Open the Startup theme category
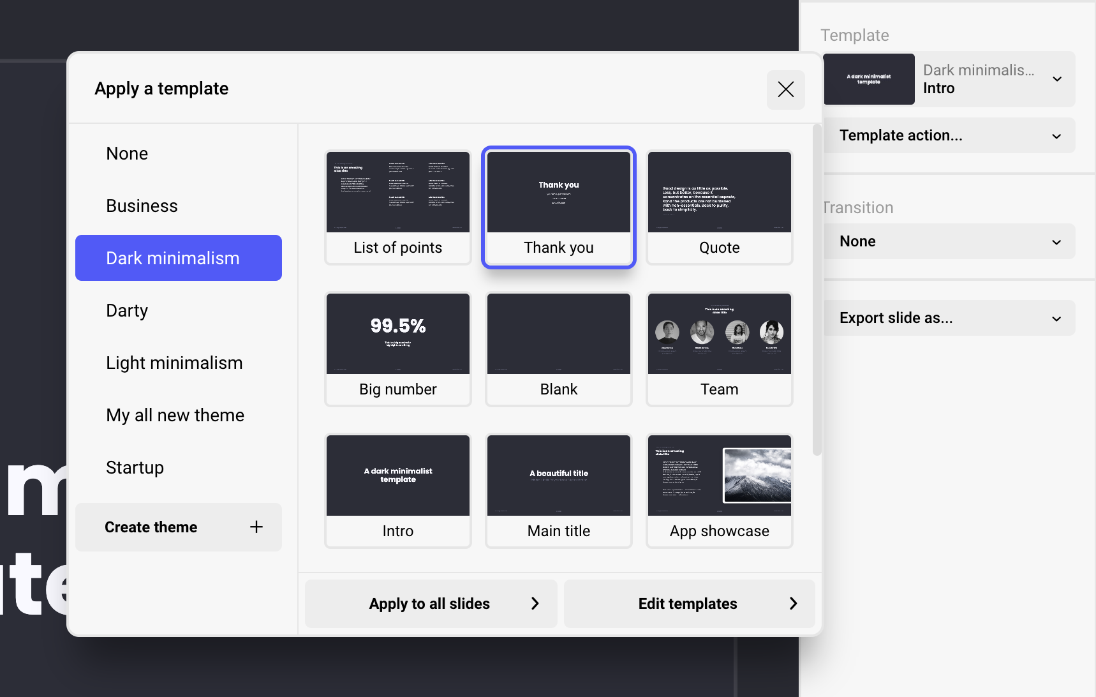Screen dimensions: 1096x697 135,467
